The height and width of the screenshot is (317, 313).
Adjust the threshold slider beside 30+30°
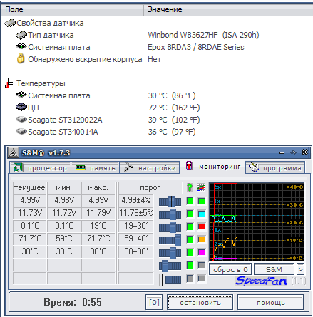pos(170,253)
